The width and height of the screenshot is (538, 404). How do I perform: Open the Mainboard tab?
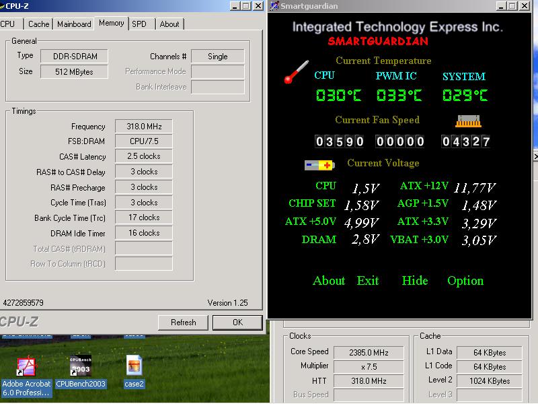point(74,24)
